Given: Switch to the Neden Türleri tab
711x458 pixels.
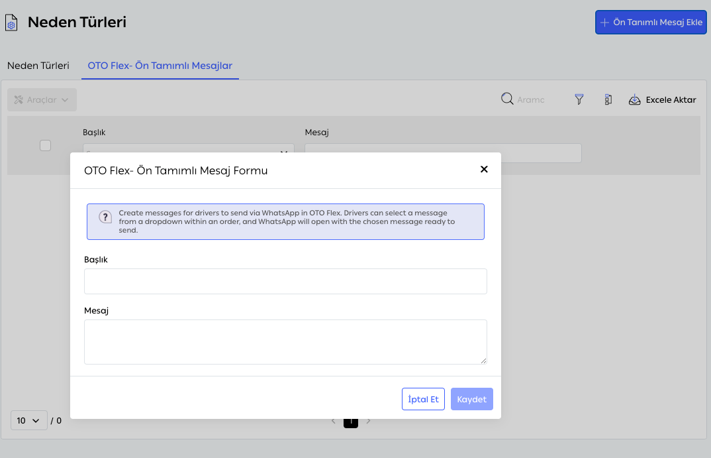Looking at the screenshot, I should pyautogui.click(x=38, y=66).
